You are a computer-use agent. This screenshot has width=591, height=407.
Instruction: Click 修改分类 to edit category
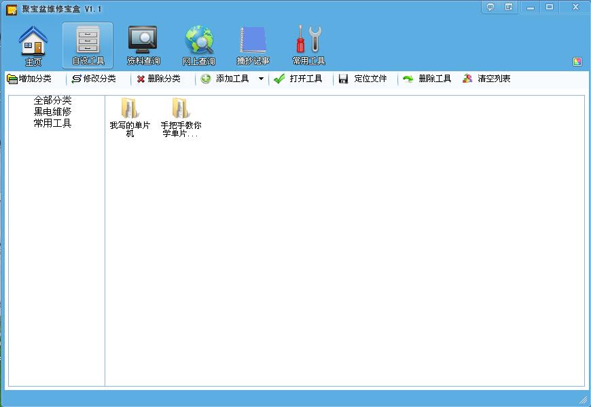point(94,79)
